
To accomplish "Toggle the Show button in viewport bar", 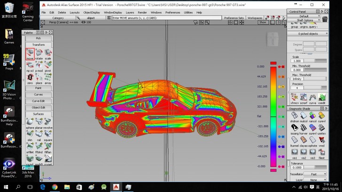I will click(x=263, y=22).
